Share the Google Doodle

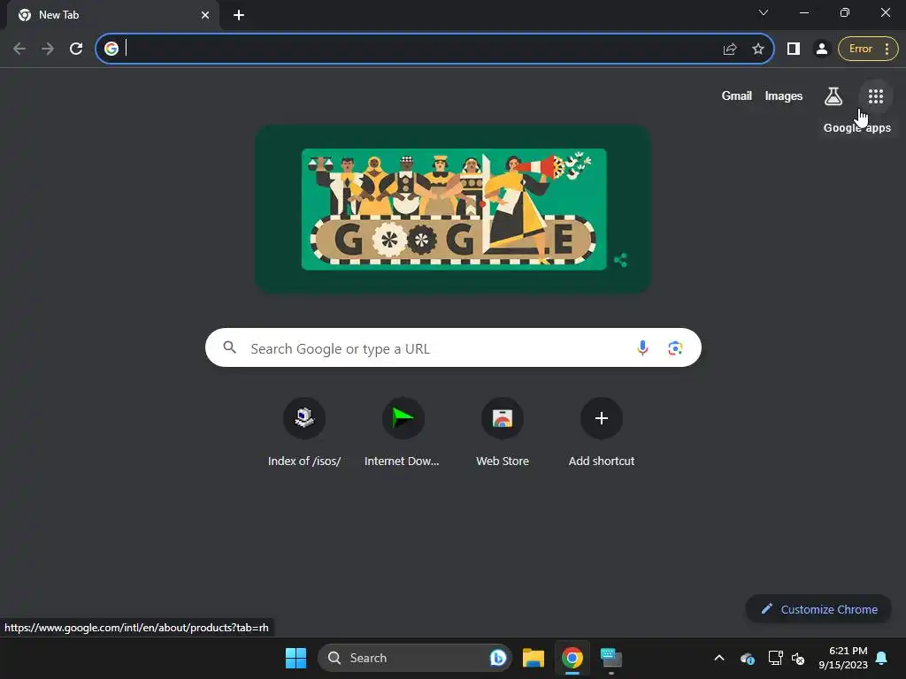point(620,260)
